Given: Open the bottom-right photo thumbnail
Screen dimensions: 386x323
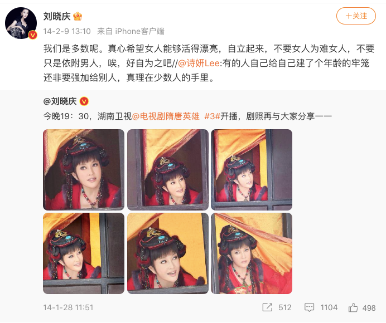Looking at the screenshot, I should coord(252,253).
